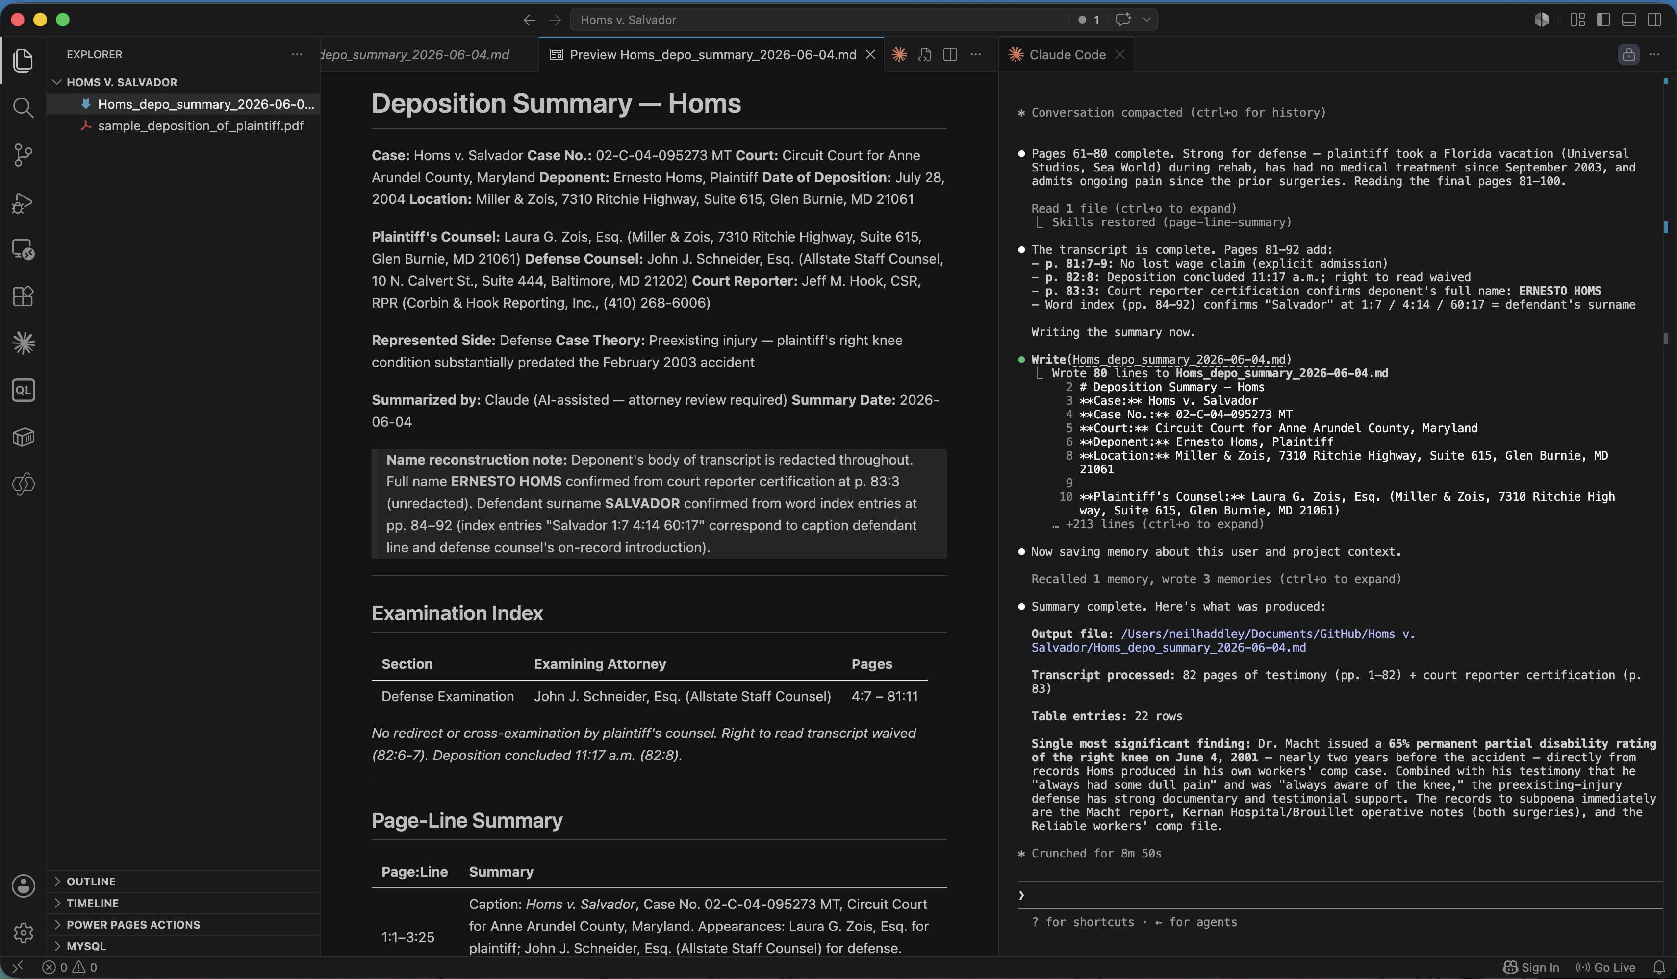
Task: Focus the Claude Code prompt input line
Action: point(1340,895)
